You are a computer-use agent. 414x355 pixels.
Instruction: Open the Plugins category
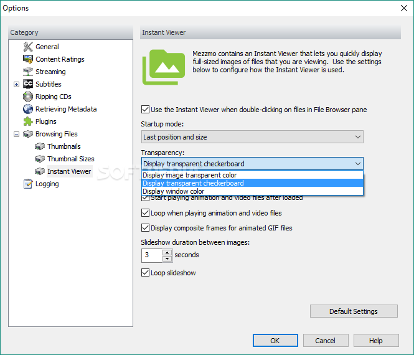click(x=46, y=121)
